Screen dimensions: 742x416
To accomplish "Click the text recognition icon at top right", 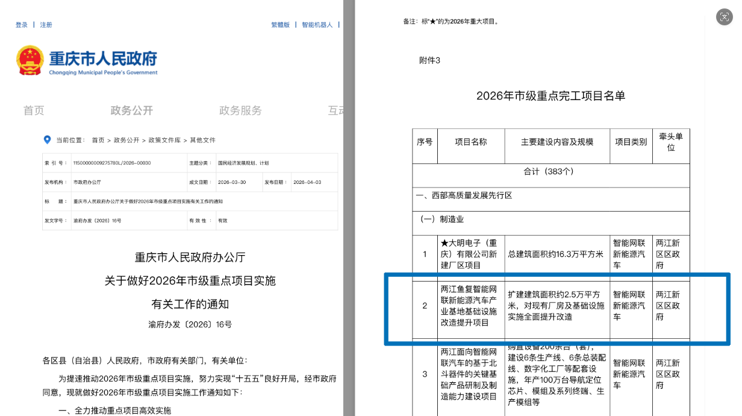I will [724, 17].
